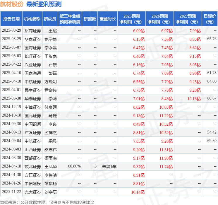218x205 pixels.
Task: Click researcher name 梁晨
Action: (53, 141)
